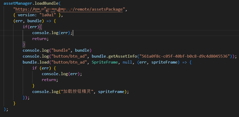Click the version key in the options object
The height and width of the screenshot is (117, 239).
[x=26, y=15]
